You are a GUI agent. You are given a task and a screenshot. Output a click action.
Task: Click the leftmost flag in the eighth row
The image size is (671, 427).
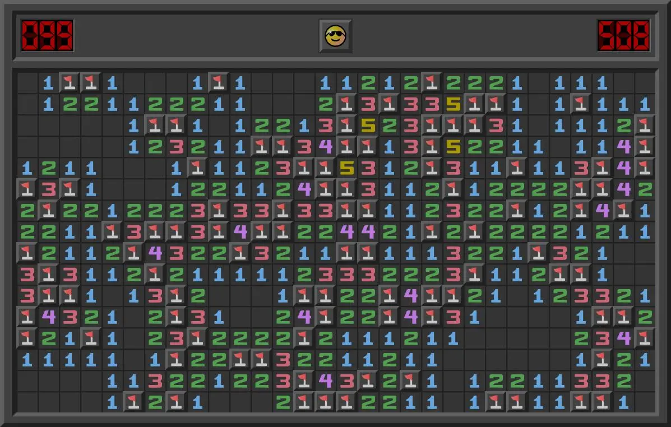(x=112, y=232)
